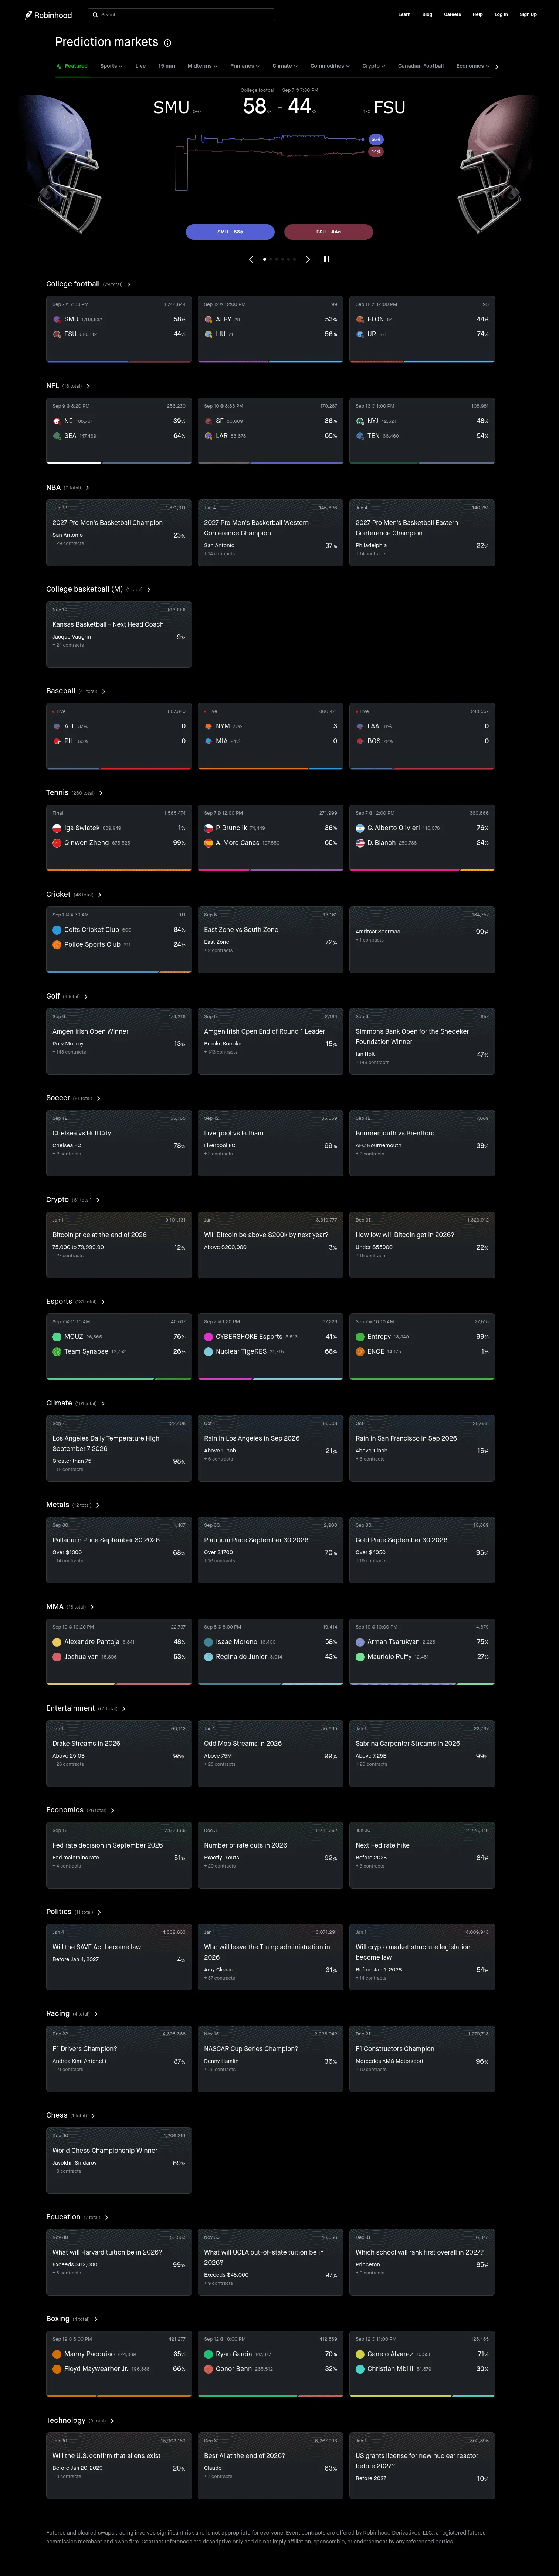This screenshot has height=2576, width=559.
Task: Click the SMU - 58¢ buy button
Action: pos(230,232)
